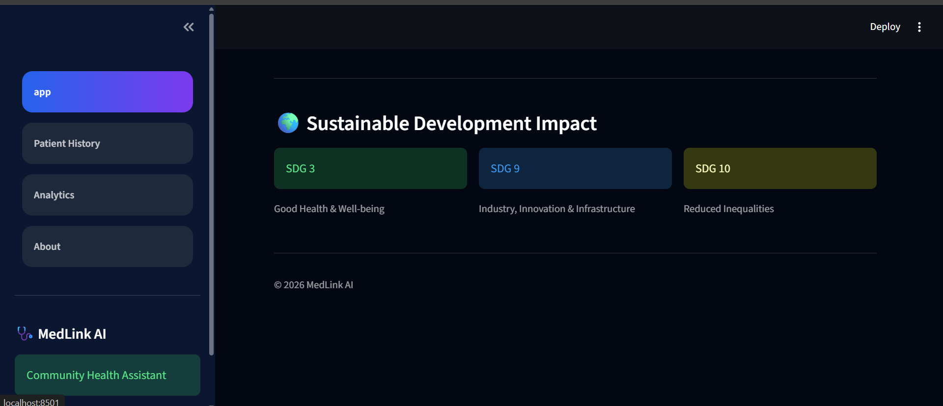Click the stethoscope MedLink AI icon
The image size is (943, 406).
[x=25, y=334]
